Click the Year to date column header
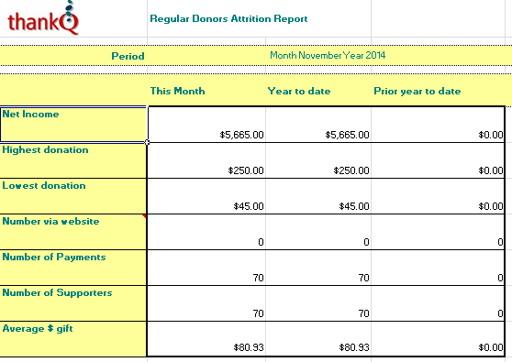Screen dimensions: 512x362 tap(299, 91)
